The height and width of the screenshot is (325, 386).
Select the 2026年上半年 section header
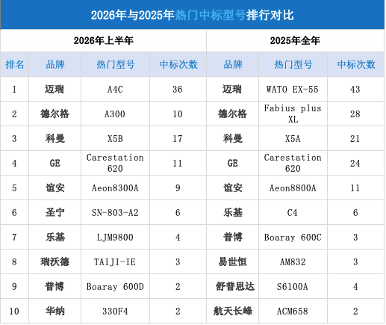103,40
